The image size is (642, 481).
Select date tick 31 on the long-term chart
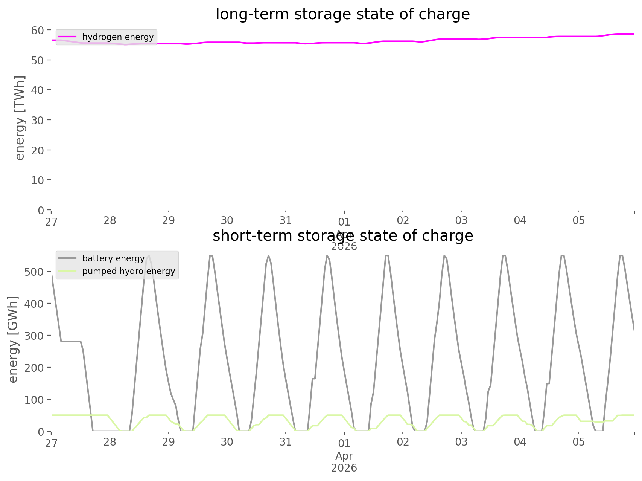(x=286, y=221)
